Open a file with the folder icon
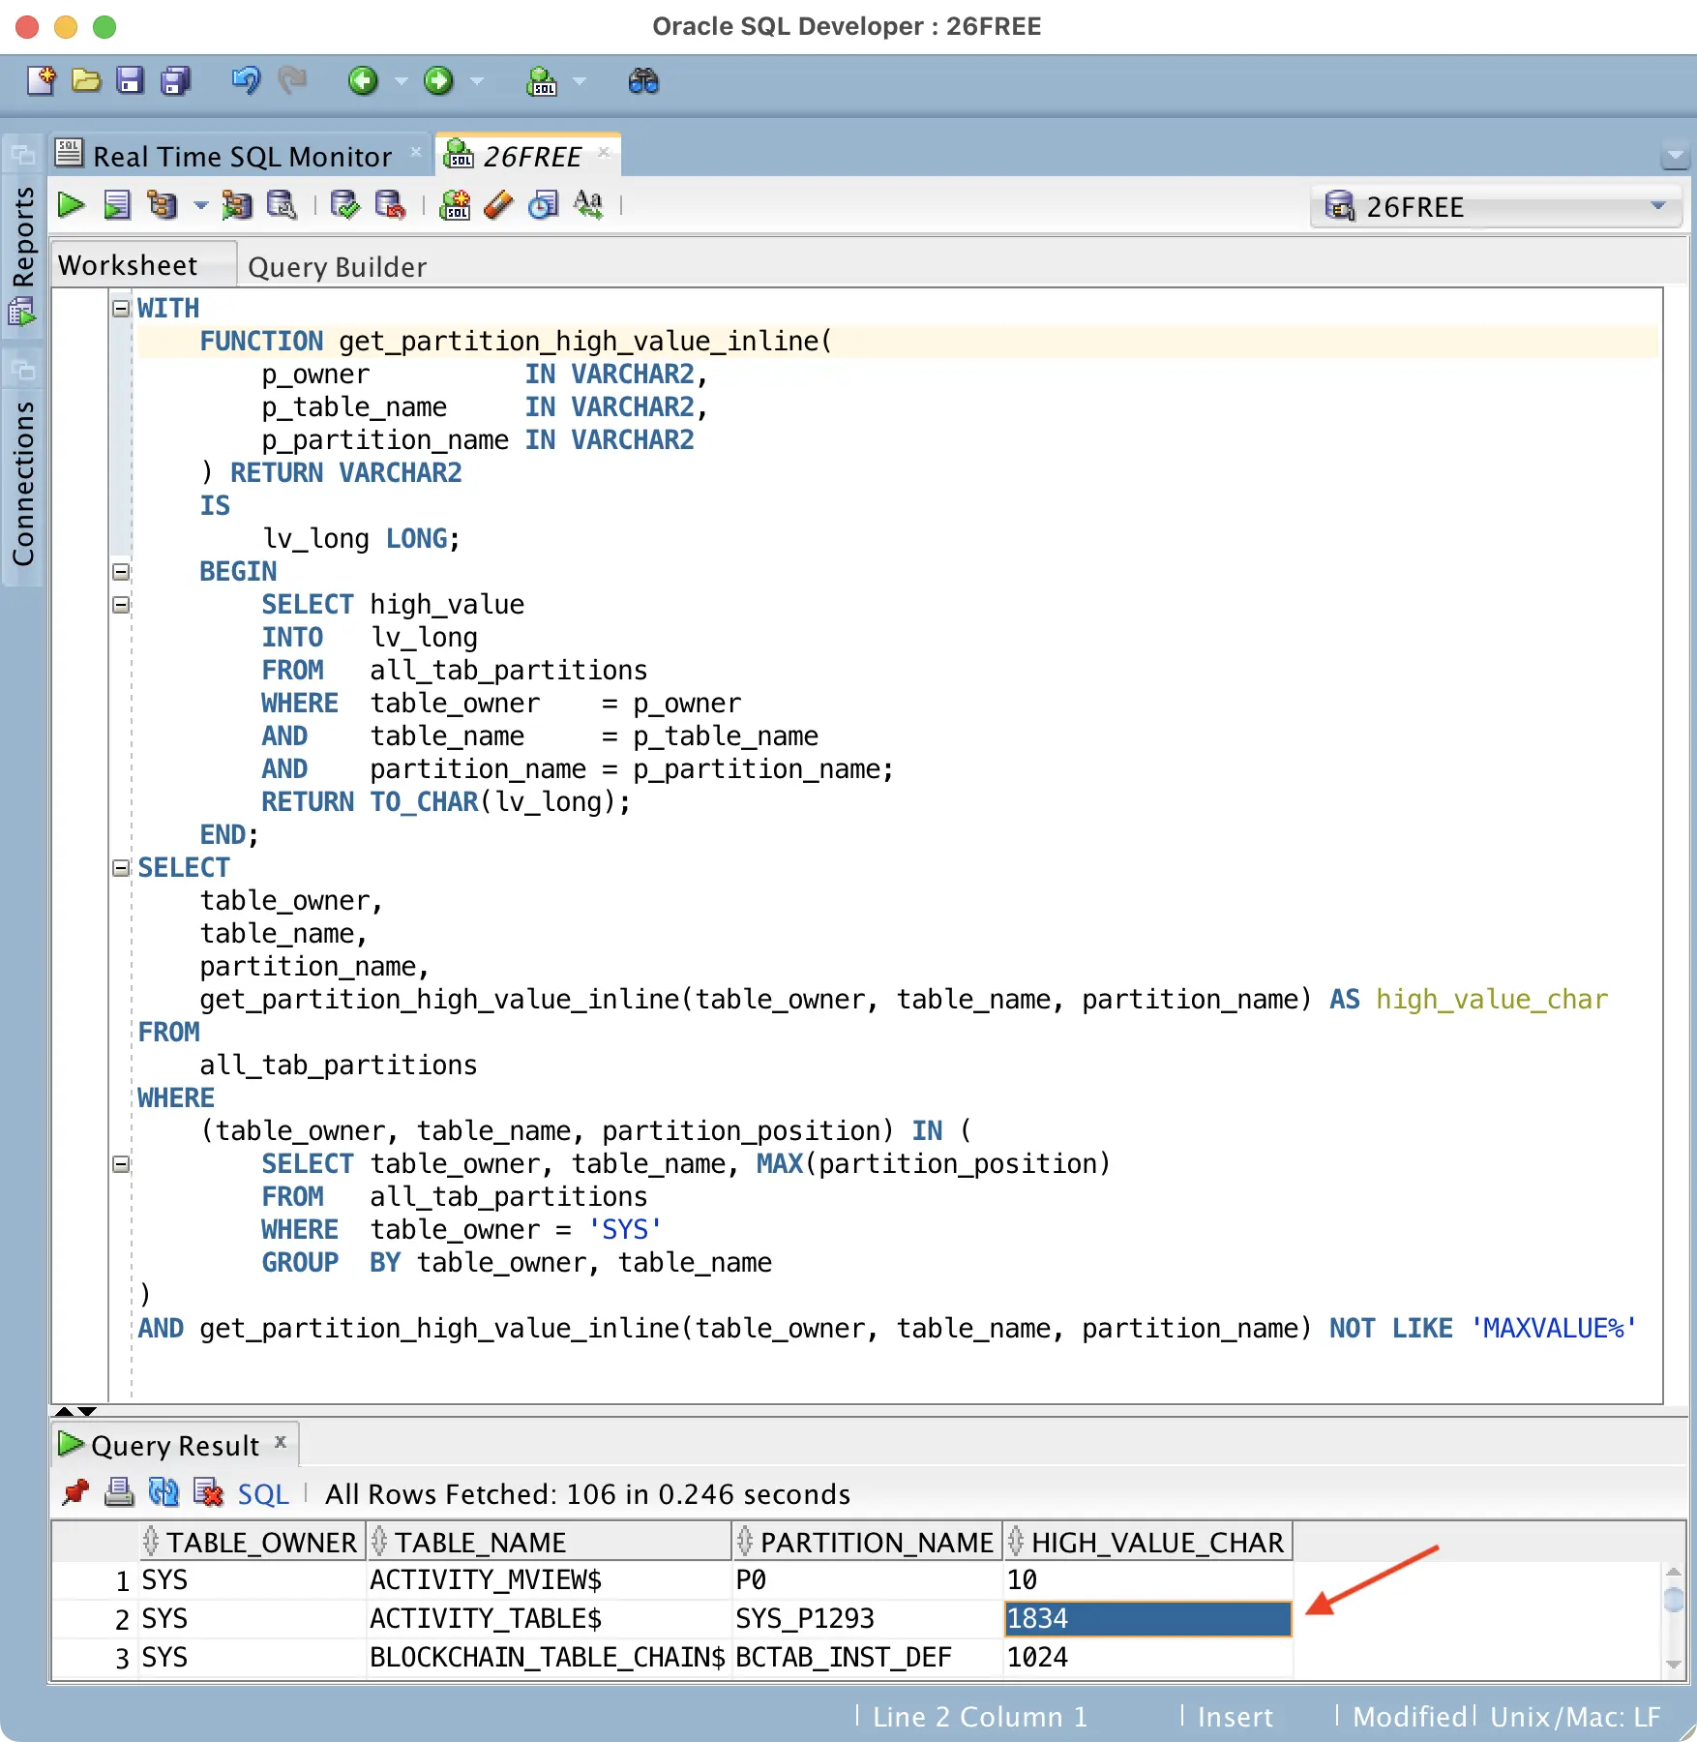The width and height of the screenshot is (1697, 1742). 86,81
